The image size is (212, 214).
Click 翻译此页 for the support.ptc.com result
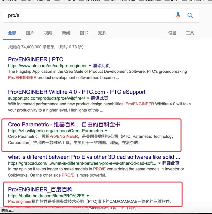coord(100,98)
